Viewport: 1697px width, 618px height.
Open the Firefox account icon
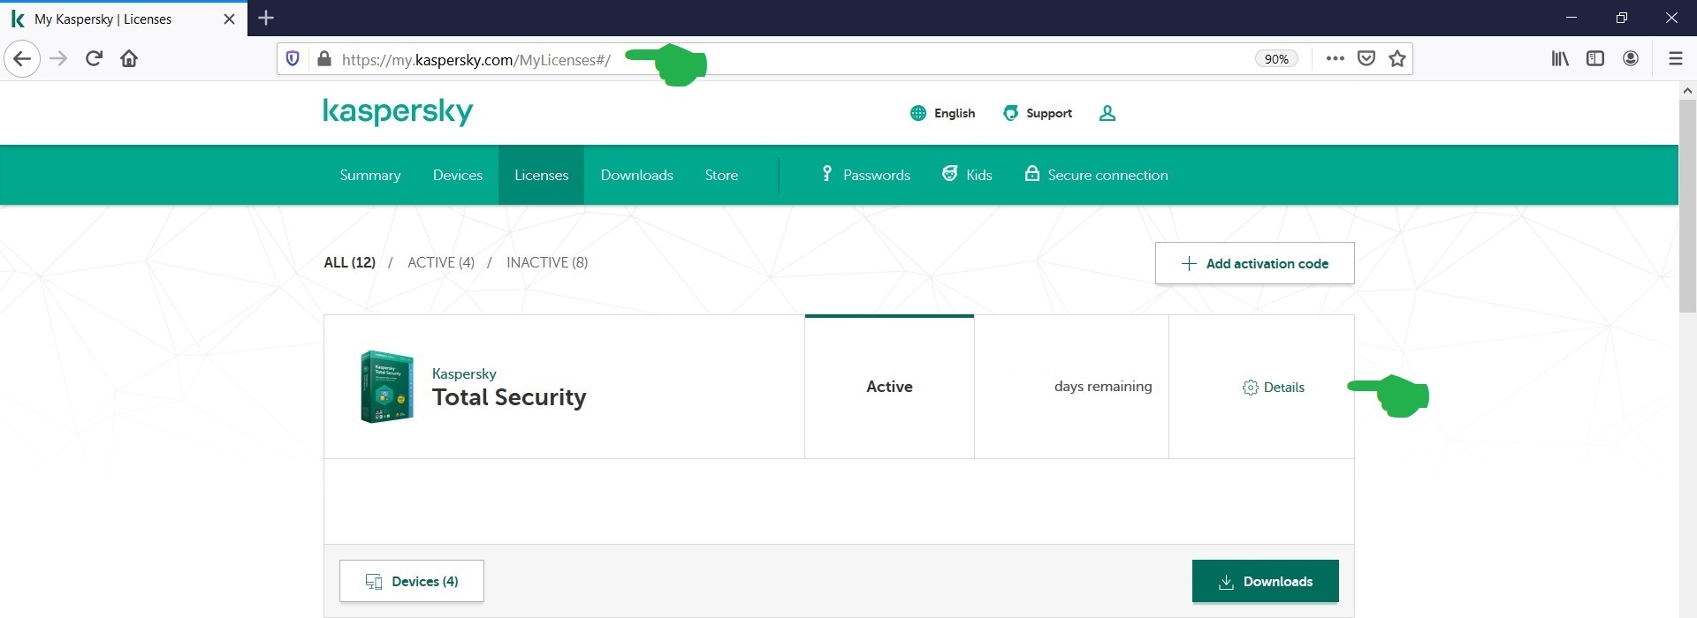click(x=1631, y=59)
